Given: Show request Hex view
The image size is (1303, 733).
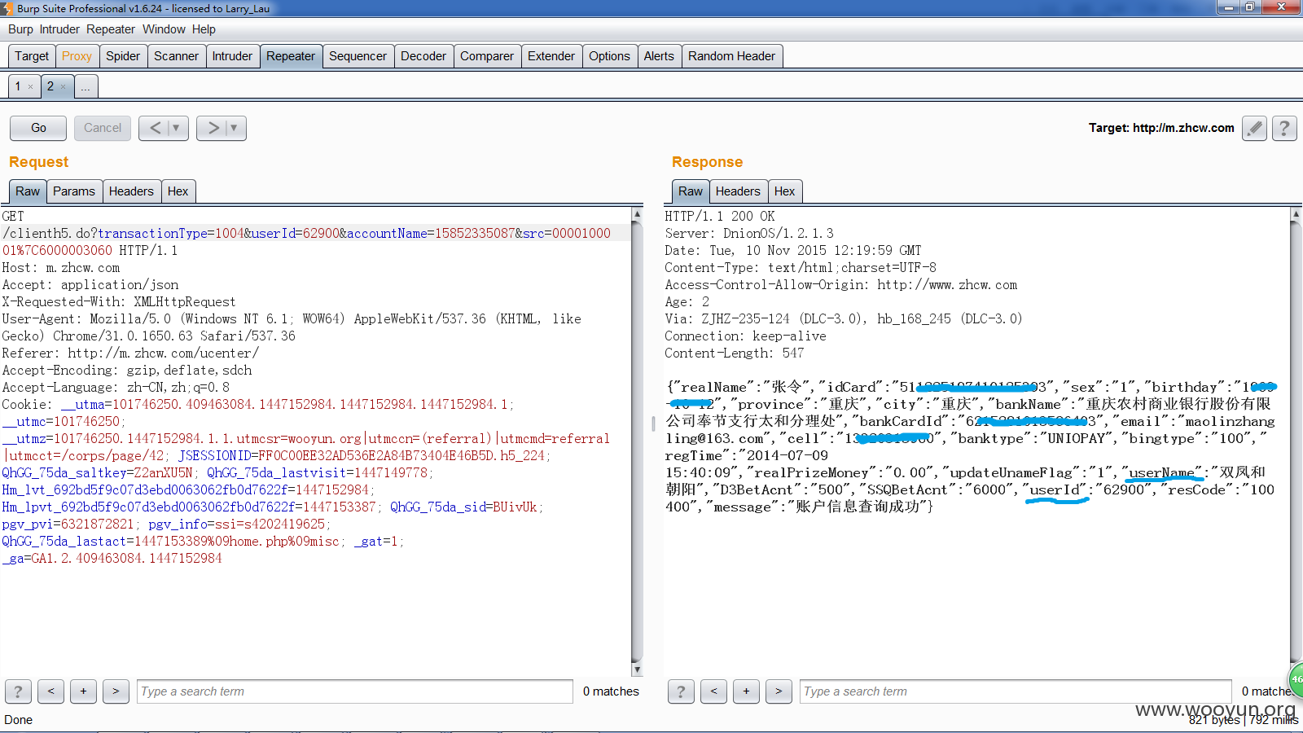Looking at the screenshot, I should tap(178, 191).
